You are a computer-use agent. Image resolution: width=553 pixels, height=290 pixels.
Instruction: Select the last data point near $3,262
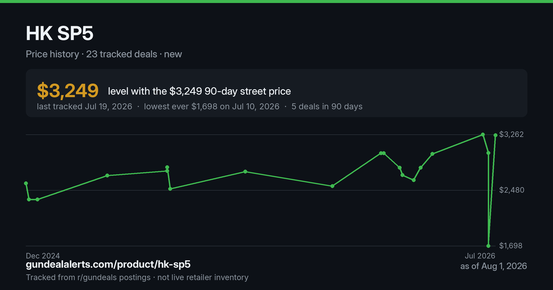(495, 135)
